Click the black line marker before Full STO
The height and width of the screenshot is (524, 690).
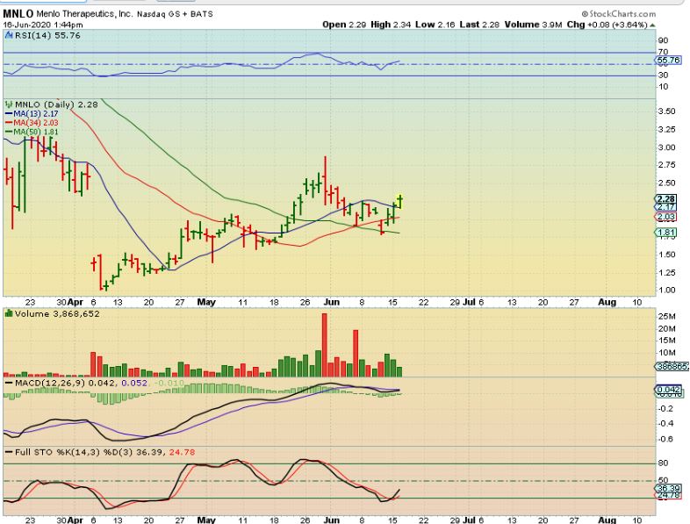point(9,452)
